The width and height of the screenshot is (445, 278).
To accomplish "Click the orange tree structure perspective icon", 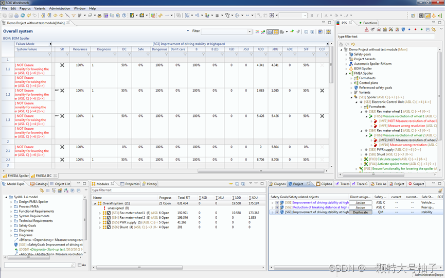I will pos(434,15).
